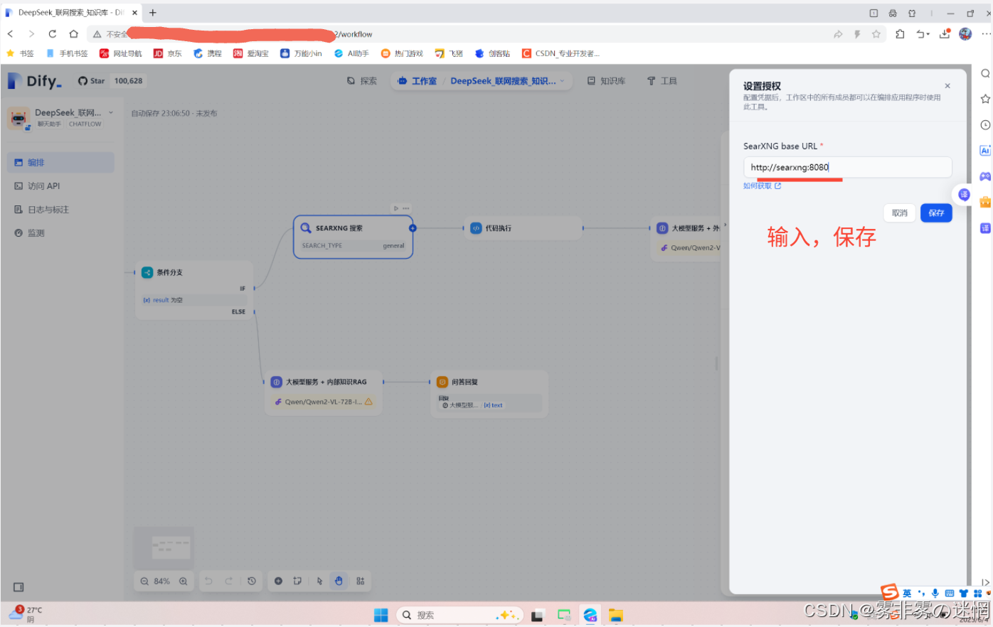Click the floating translate bubble
Viewport: 993px width, 627px height.
(x=964, y=194)
